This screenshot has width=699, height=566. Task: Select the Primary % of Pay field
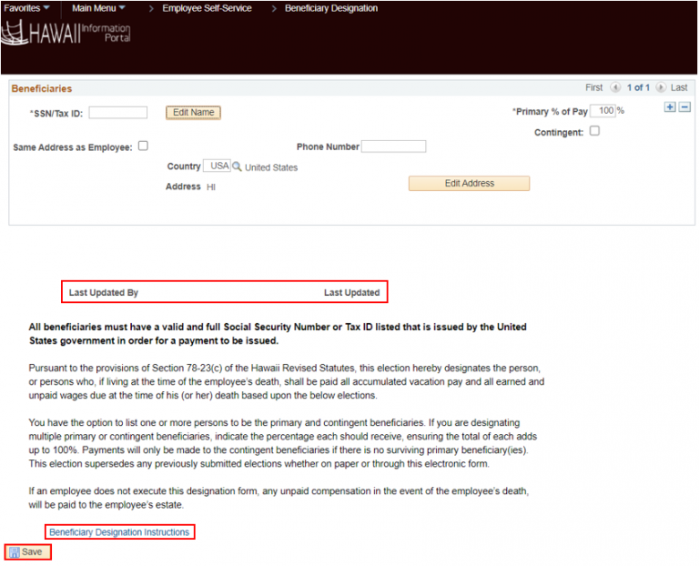(603, 111)
